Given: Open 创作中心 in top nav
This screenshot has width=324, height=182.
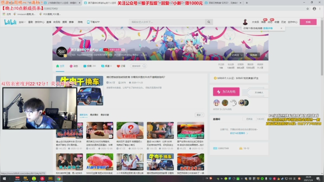Looking at the screenshot, I should pyautogui.click(x=292, y=22).
